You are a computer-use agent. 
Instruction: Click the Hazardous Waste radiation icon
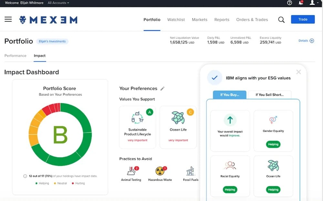pyautogui.click(x=160, y=171)
